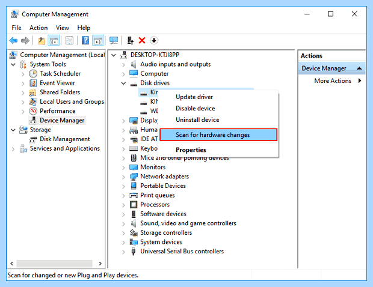Select Storage controllers category
This screenshot has width=373, height=287.
click(166, 232)
